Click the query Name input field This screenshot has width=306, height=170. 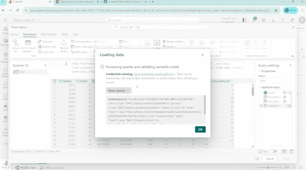coord(275,80)
